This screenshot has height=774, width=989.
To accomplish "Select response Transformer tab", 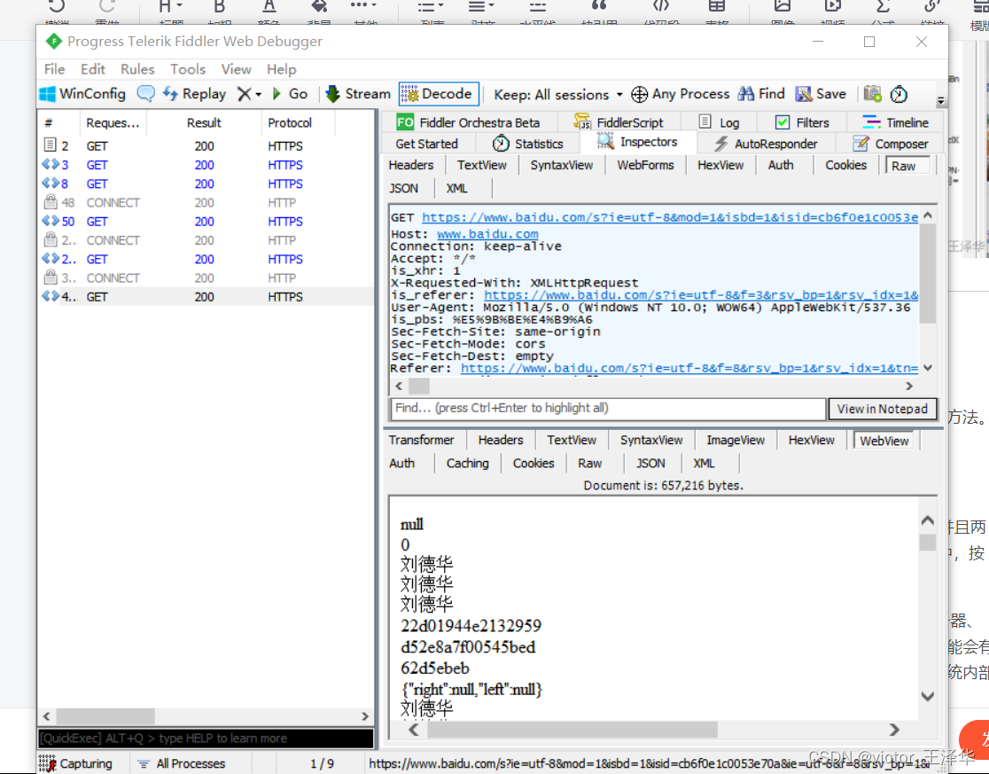I will (x=421, y=441).
